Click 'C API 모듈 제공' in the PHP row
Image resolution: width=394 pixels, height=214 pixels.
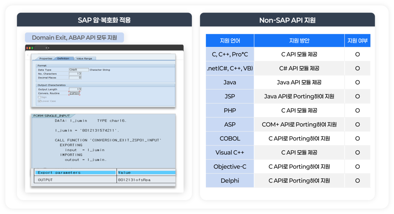click(299, 110)
